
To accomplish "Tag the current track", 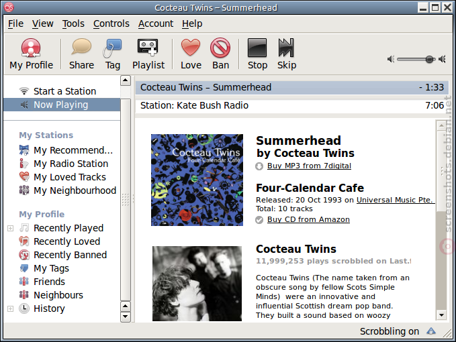I will click(113, 54).
